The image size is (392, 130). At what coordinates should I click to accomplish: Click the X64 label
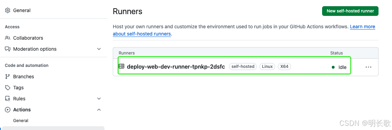point(284,67)
